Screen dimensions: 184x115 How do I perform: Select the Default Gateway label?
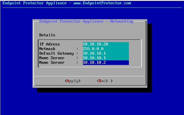coord(56,53)
